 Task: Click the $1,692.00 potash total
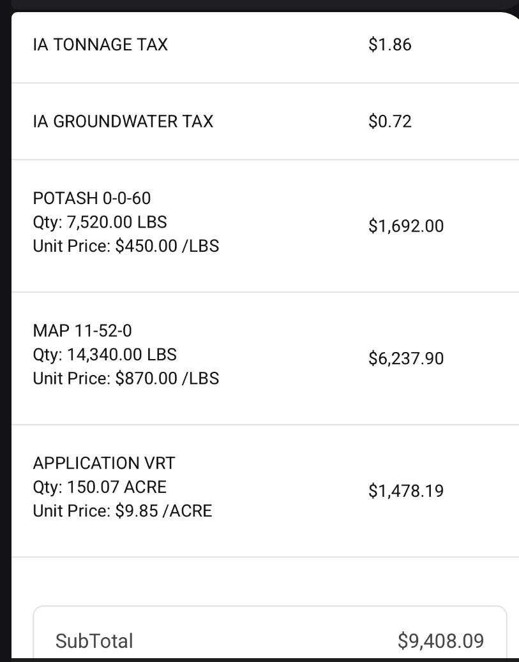tap(406, 226)
